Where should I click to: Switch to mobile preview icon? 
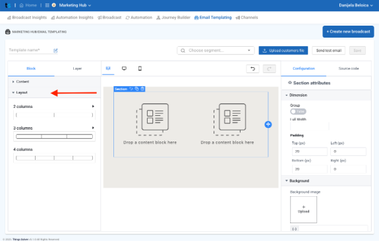pyautogui.click(x=140, y=68)
